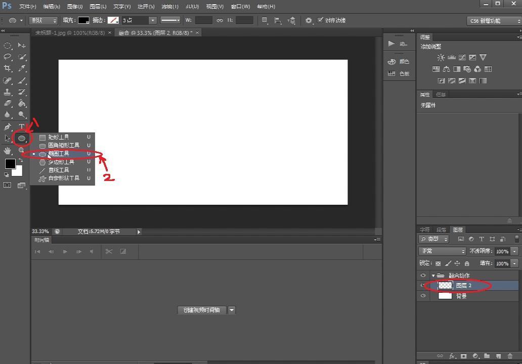Lock all with the padlock icon
This screenshot has height=364, width=522.
click(x=467, y=263)
